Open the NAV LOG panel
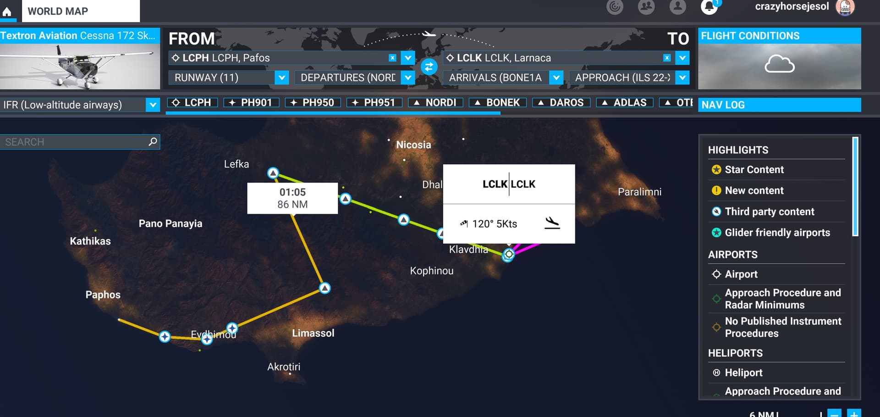Viewport: 880px width, 417px height. (x=780, y=105)
